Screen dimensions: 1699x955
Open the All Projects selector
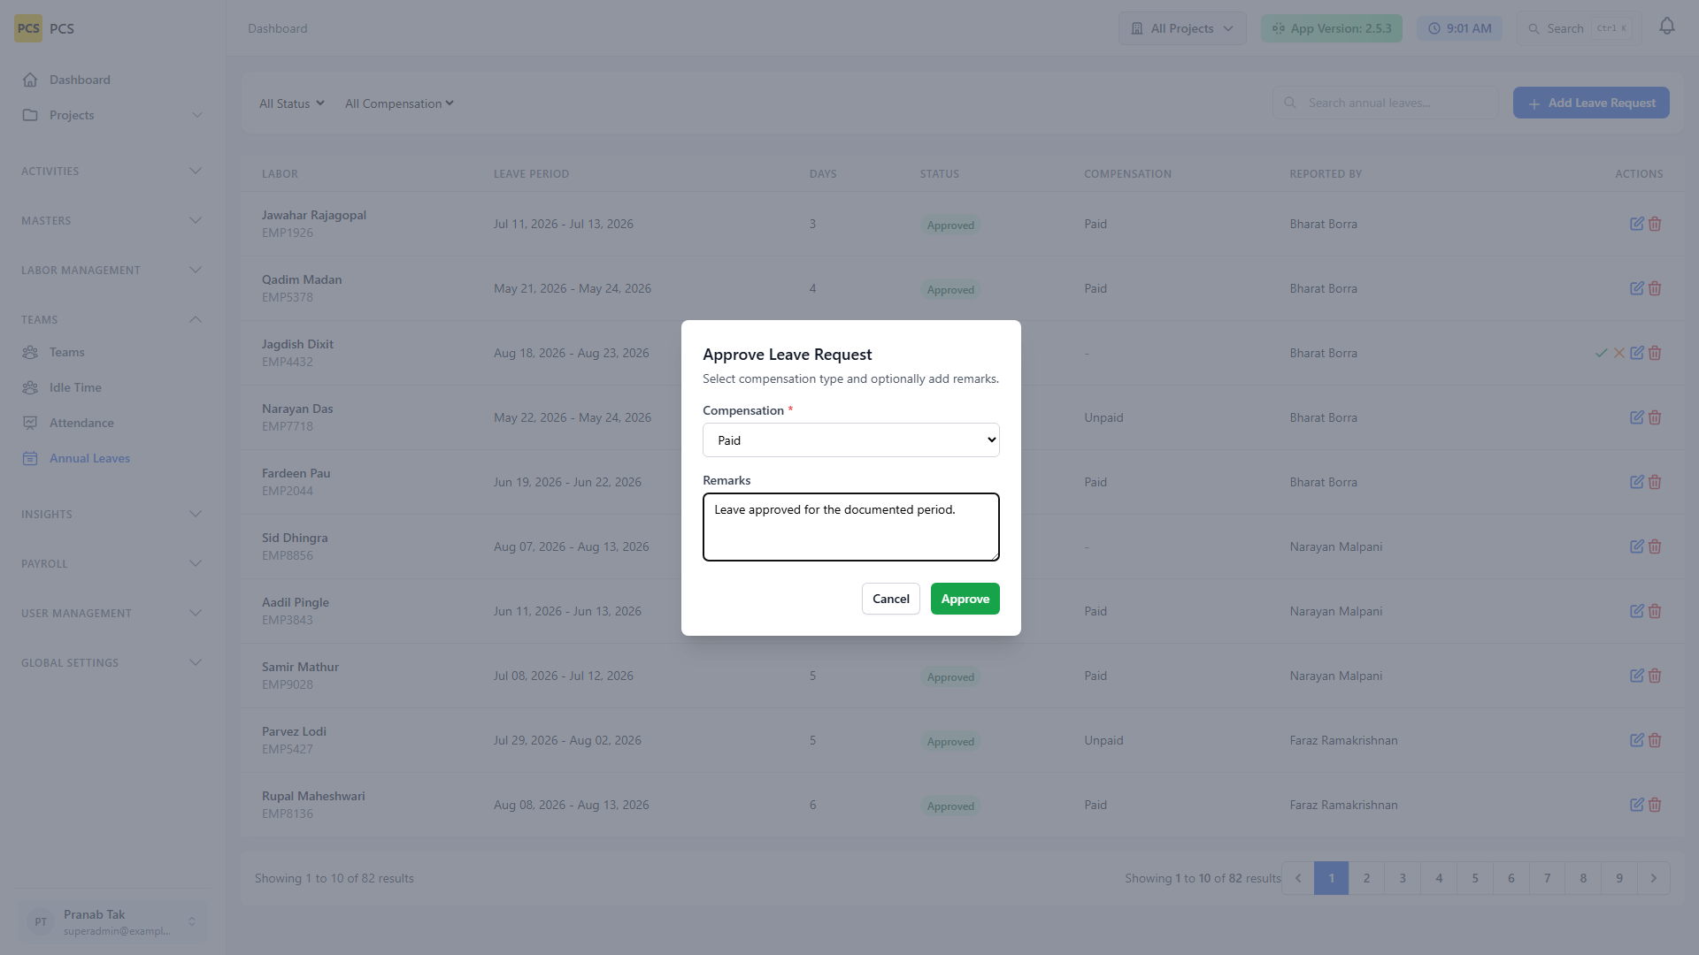click(1182, 28)
